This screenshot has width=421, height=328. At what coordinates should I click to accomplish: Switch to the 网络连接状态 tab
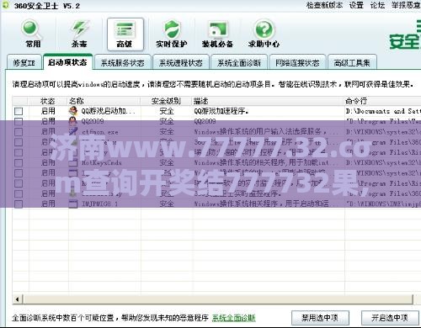tap(297, 62)
